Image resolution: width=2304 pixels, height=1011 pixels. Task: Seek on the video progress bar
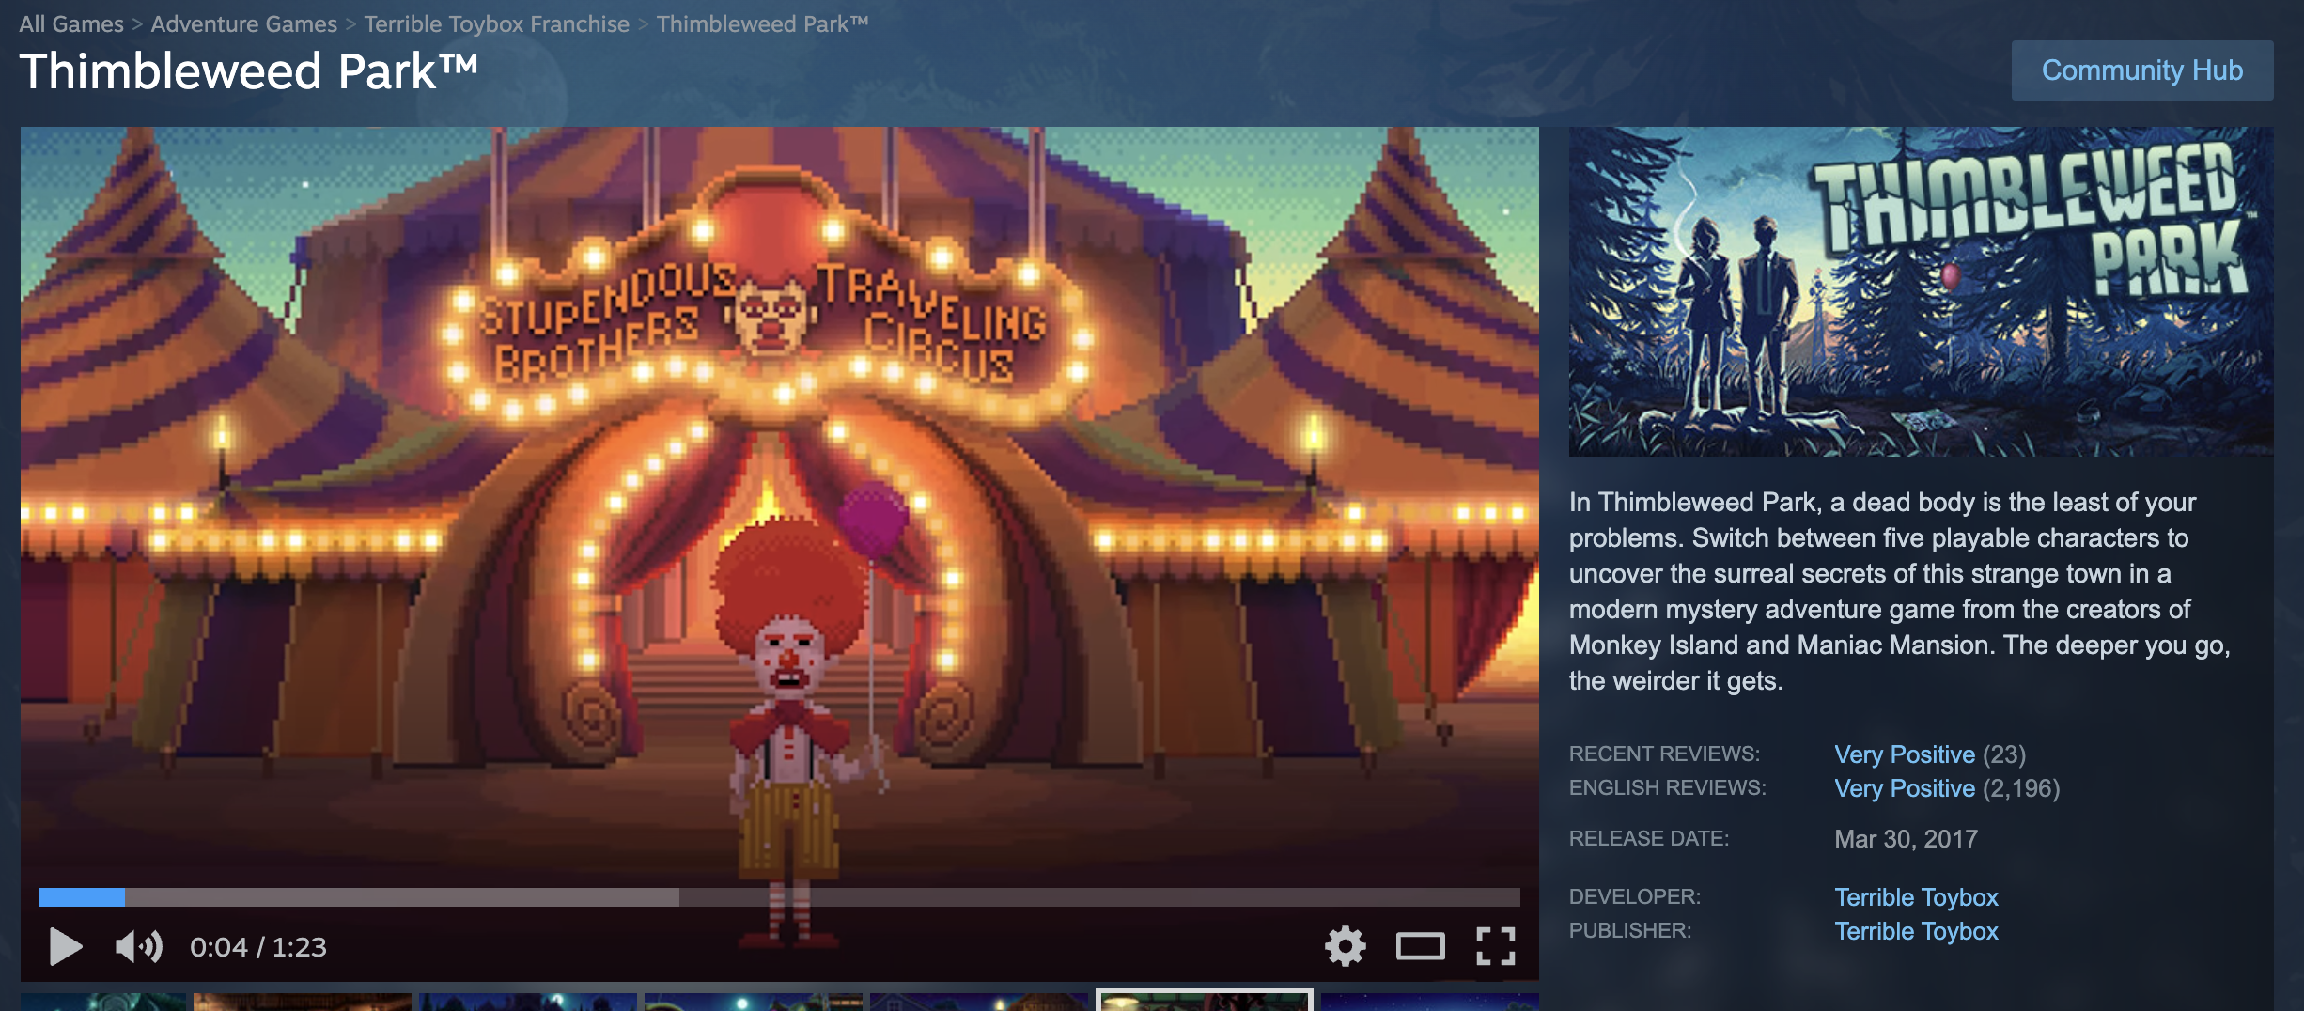click(x=779, y=897)
